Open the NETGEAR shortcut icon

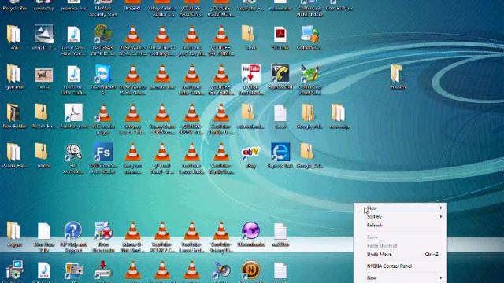(x=103, y=35)
